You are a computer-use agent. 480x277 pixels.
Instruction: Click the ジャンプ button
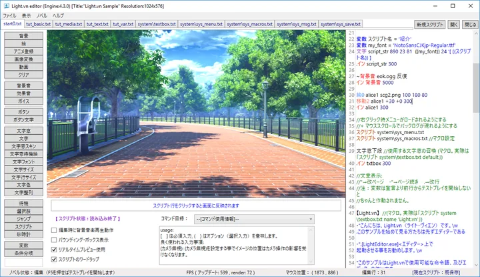pyautogui.click(x=23, y=219)
